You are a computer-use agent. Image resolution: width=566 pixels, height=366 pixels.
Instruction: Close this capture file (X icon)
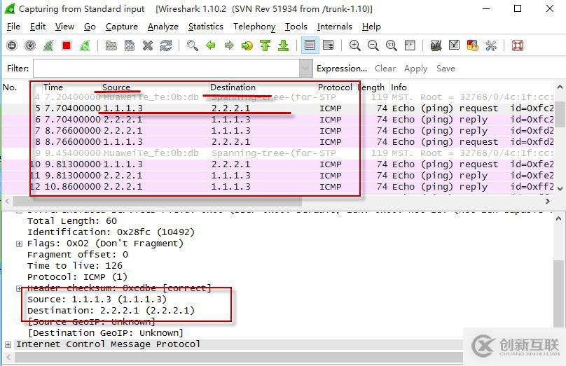click(148, 45)
